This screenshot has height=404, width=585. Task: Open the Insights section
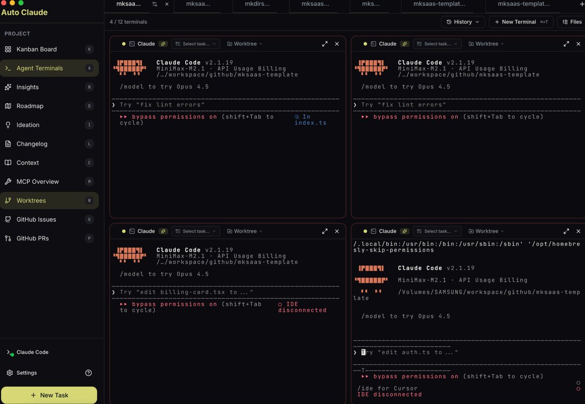(49, 87)
